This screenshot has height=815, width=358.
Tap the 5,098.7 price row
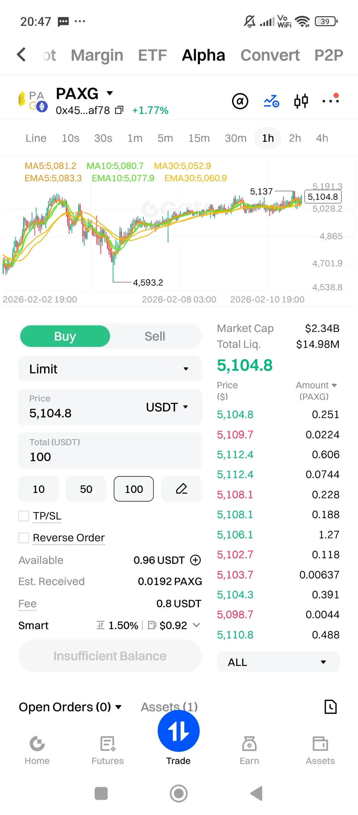(x=278, y=615)
